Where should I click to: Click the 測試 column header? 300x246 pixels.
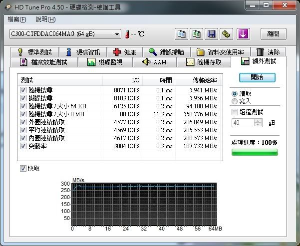tap(60, 80)
